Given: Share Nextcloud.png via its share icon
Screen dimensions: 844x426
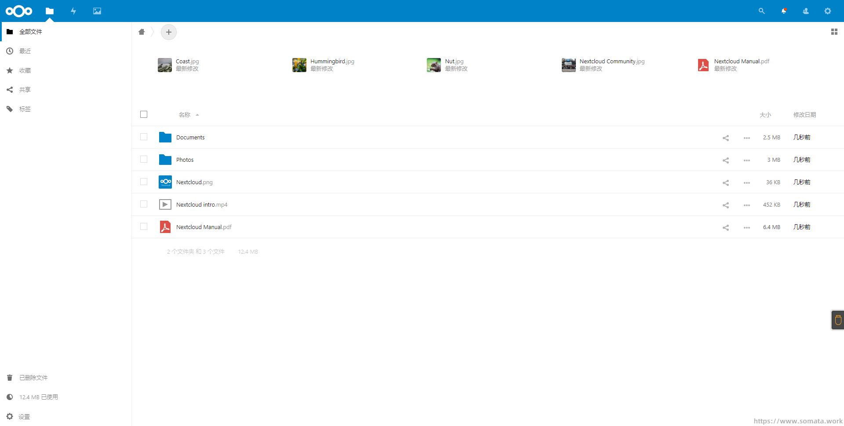Looking at the screenshot, I should coord(726,182).
